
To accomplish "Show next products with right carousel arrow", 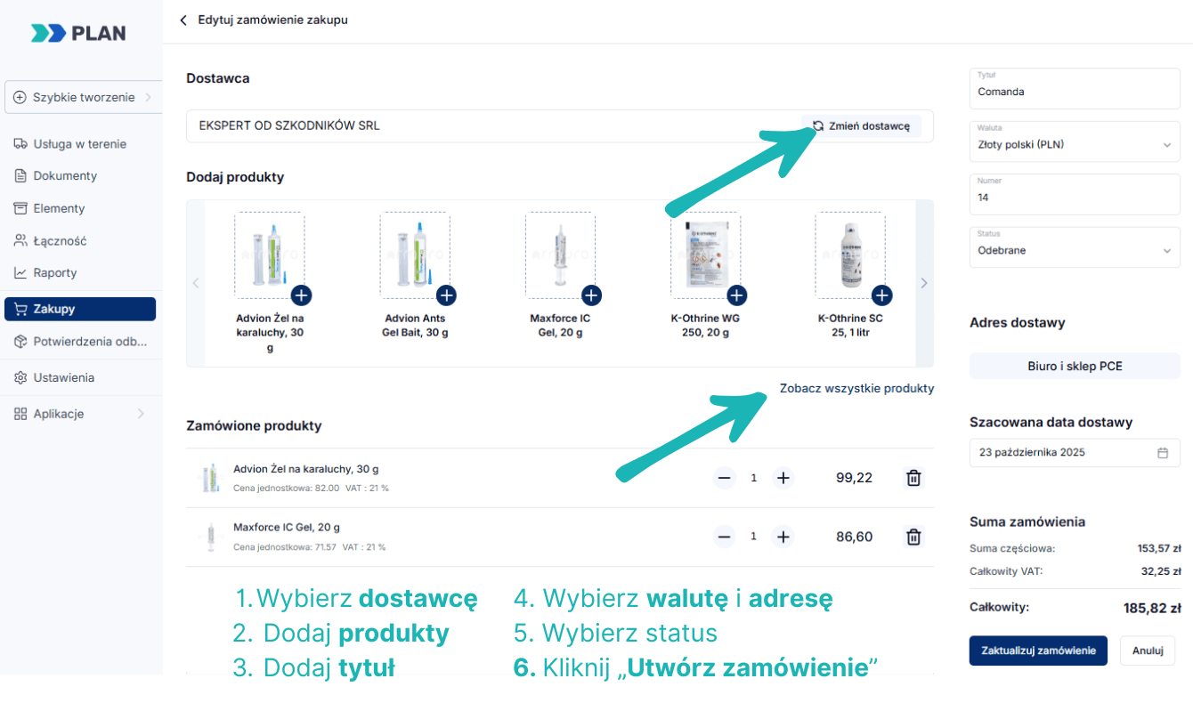I will (924, 283).
